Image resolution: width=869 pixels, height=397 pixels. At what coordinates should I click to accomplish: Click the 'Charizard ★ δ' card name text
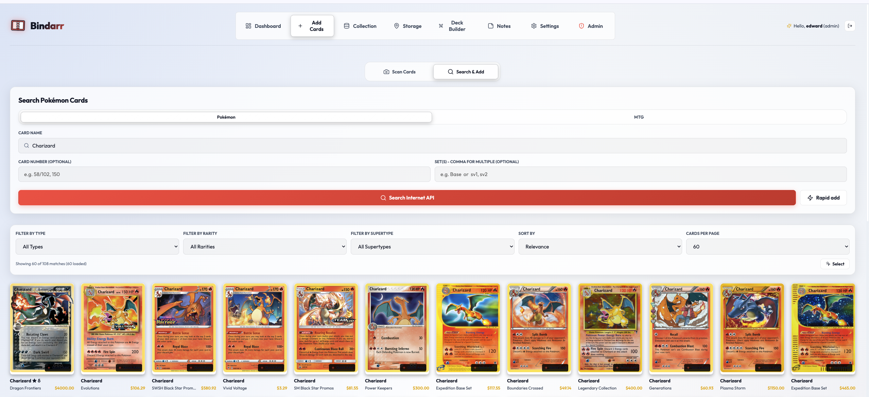25,381
